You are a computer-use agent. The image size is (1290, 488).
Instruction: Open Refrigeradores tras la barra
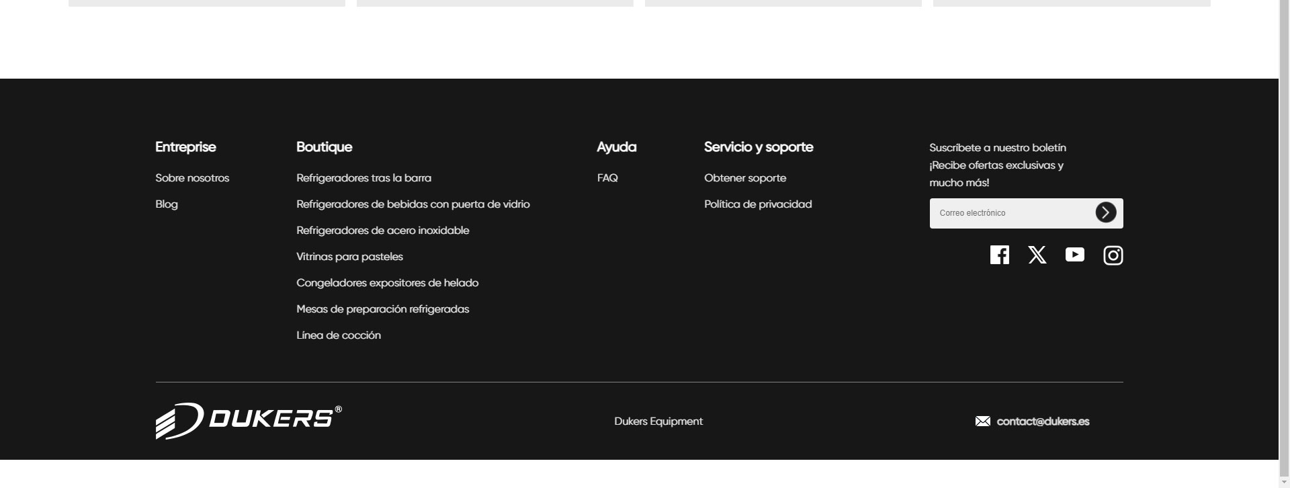tap(363, 178)
